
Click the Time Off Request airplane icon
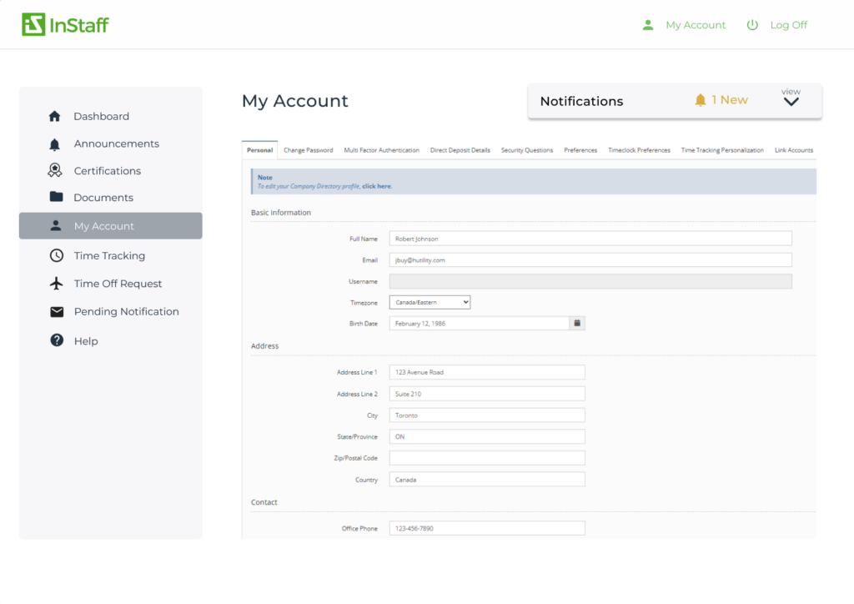pos(56,283)
